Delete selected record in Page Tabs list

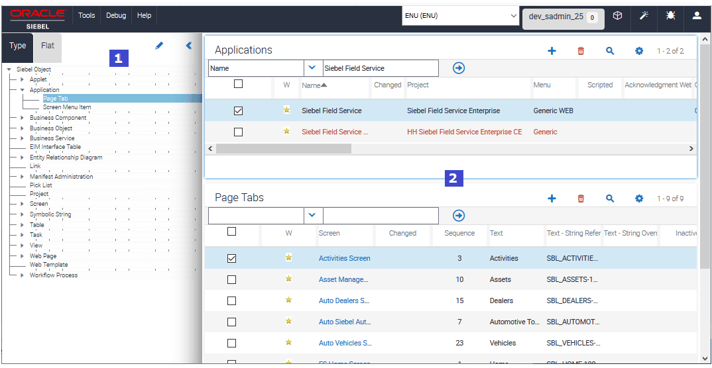point(581,199)
